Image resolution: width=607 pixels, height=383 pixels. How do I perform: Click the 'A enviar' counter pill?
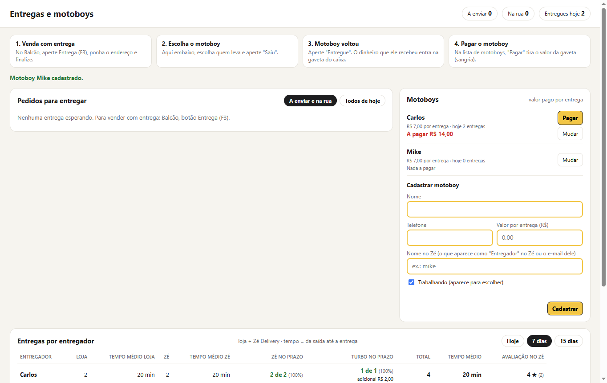[479, 14]
